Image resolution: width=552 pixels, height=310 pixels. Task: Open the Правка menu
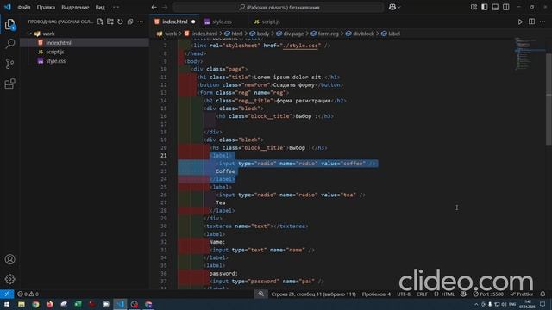coord(46,7)
